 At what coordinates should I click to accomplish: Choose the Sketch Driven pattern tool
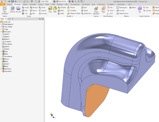[x=122, y=13]
